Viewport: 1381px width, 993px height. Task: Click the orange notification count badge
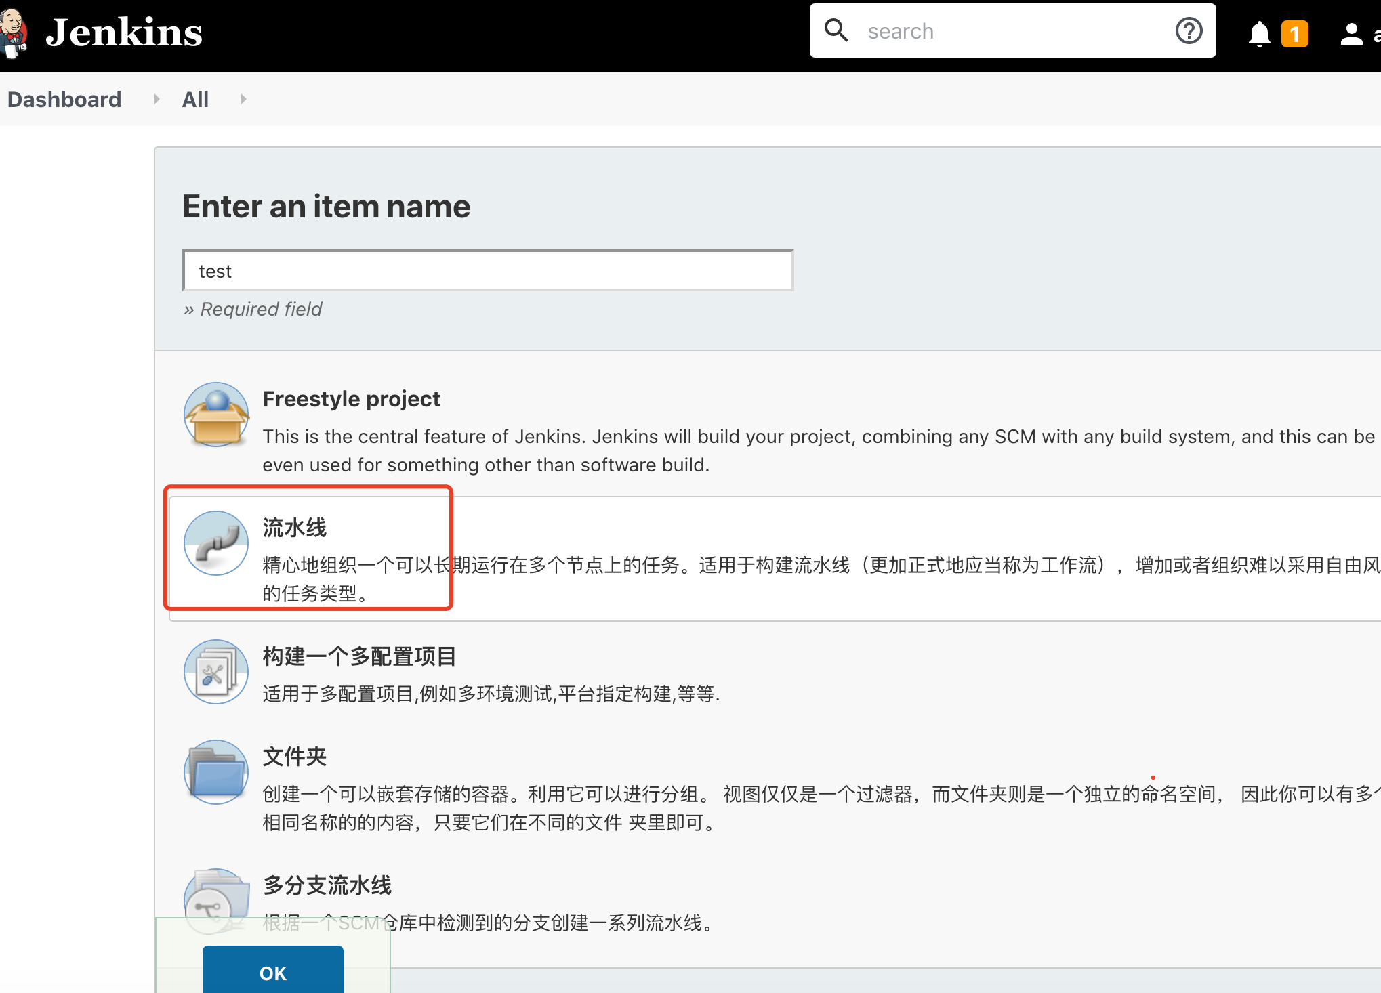1294,33
